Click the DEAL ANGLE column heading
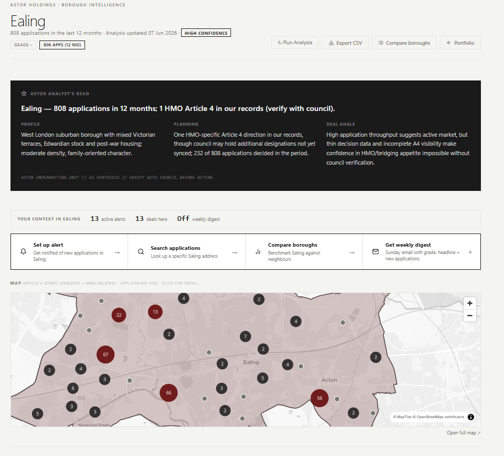 [x=341, y=124]
